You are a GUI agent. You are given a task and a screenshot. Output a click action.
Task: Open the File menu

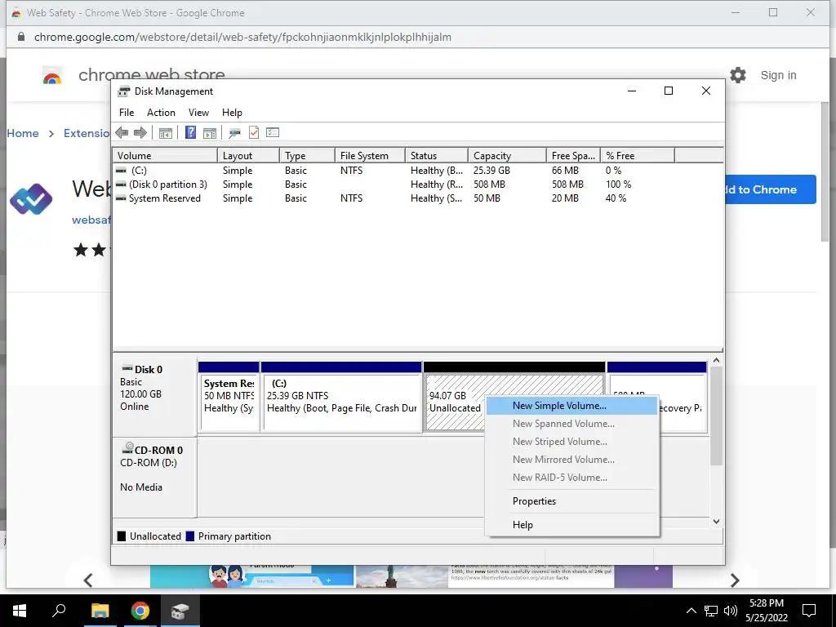pyautogui.click(x=127, y=113)
